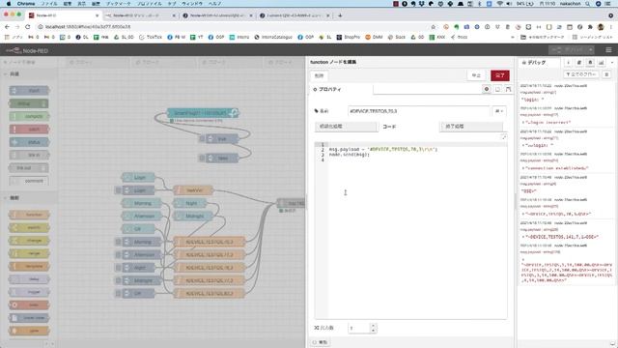Trigger the grey Login inject node button
This screenshot has height=348, width=618.
[x=118, y=190]
